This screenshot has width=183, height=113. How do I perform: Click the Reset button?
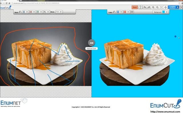click(135, 7)
